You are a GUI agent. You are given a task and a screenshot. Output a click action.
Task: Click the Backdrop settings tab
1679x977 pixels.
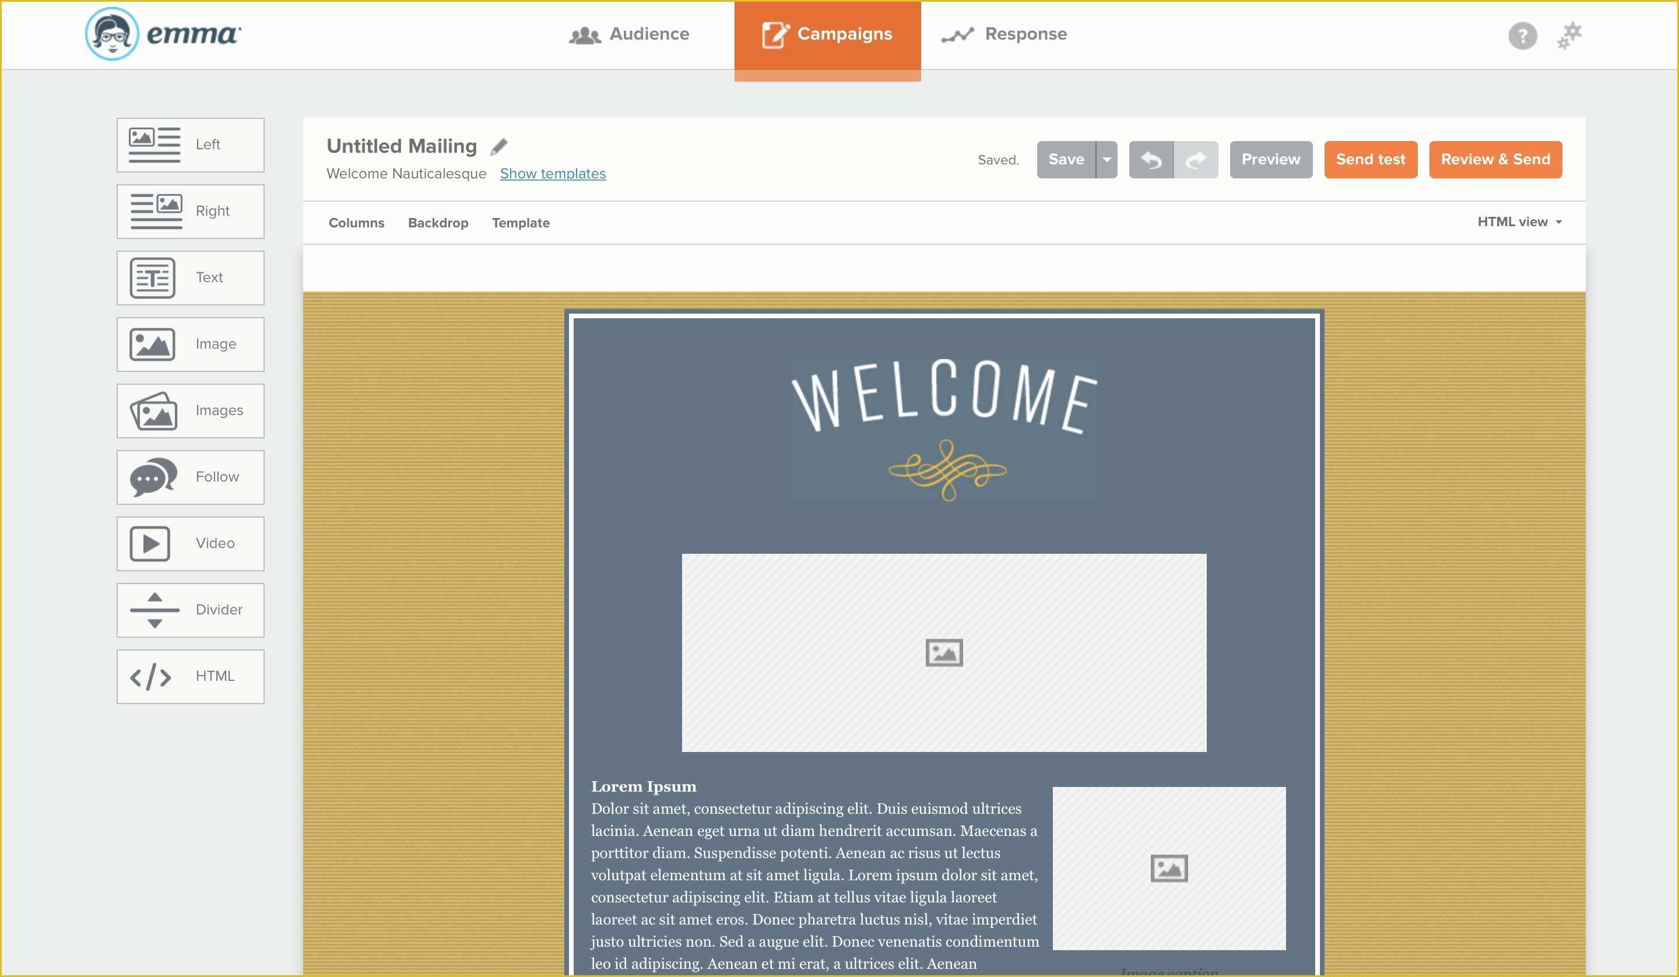[438, 222]
